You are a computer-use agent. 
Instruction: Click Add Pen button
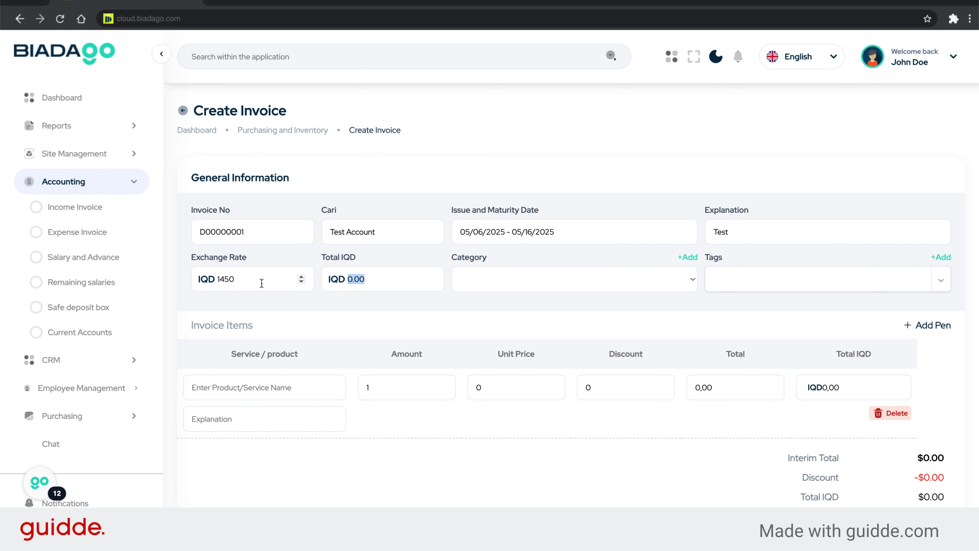pyautogui.click(x=927, y=325)
